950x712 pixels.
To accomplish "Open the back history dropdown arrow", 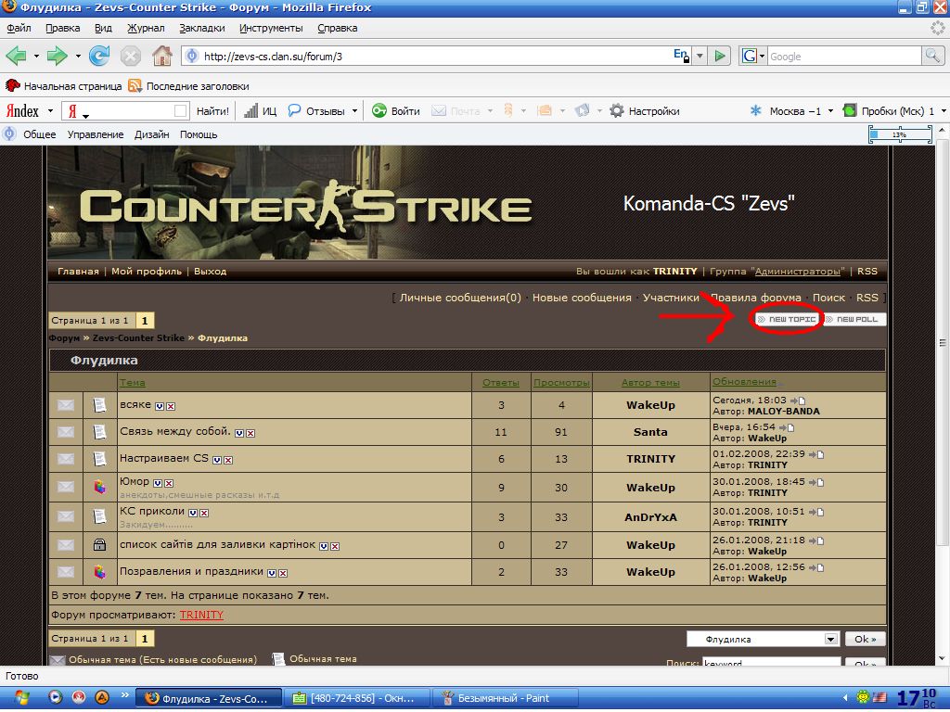I will (x=36, y=57).
